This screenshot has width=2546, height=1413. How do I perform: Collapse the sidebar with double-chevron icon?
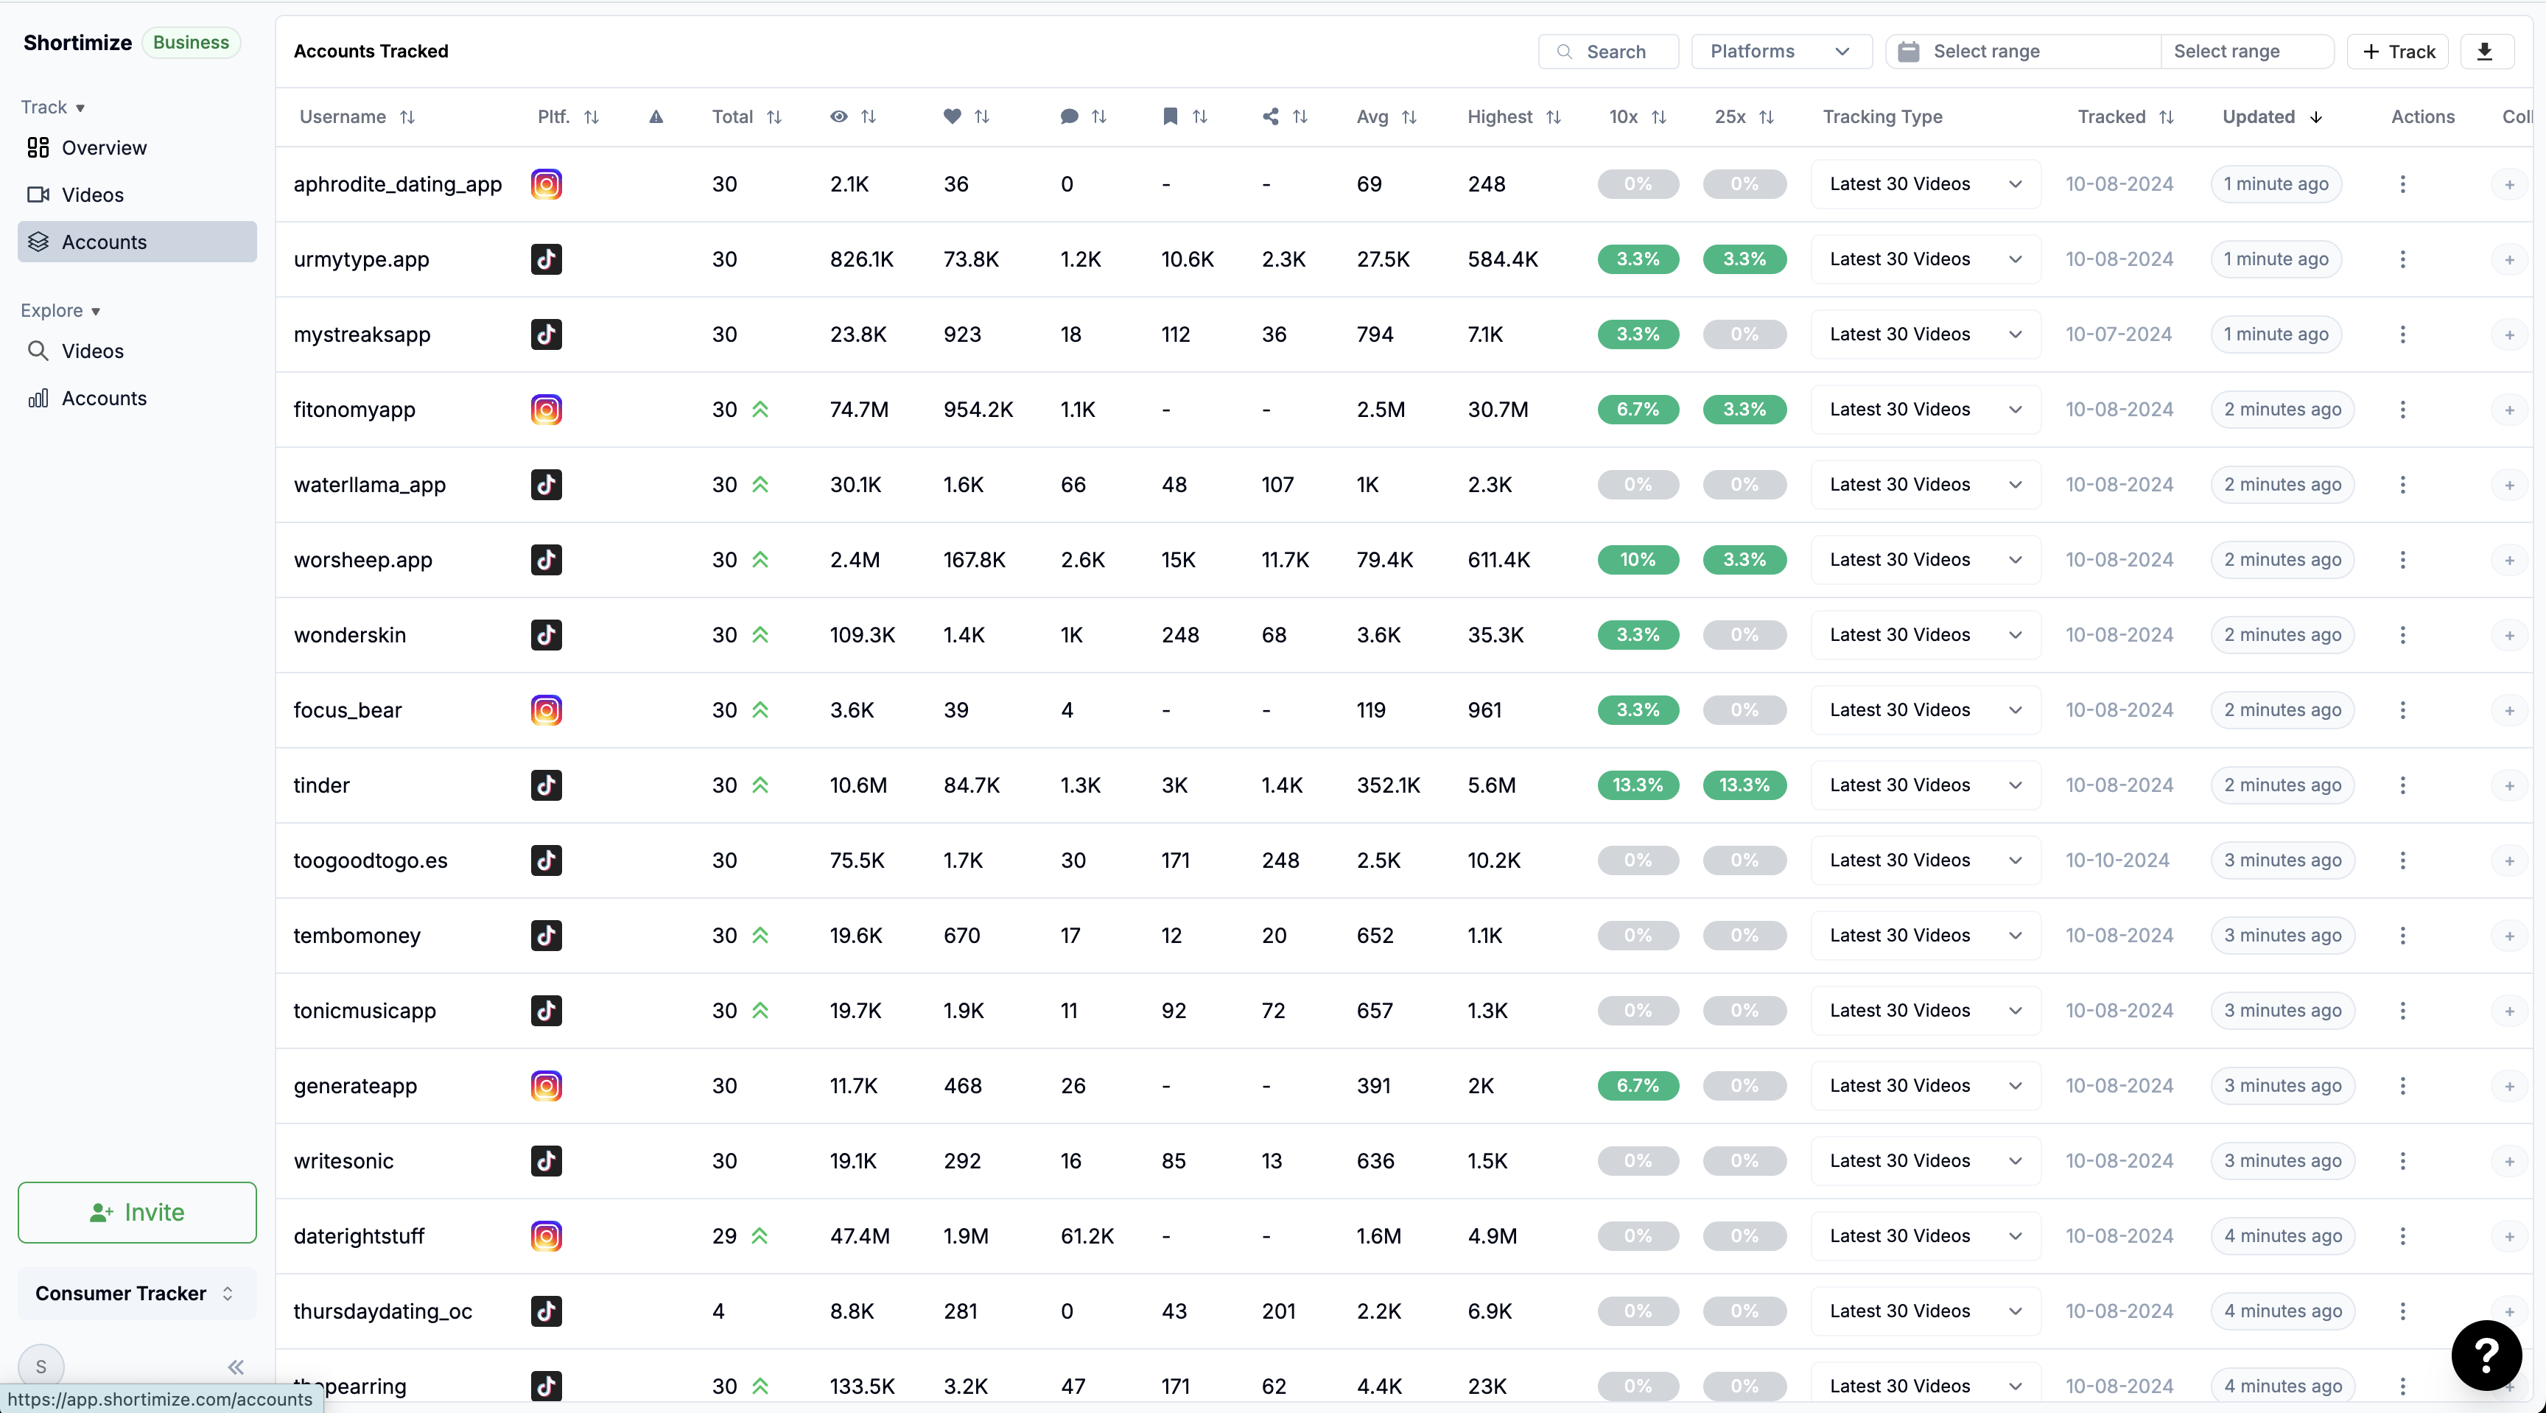click(235, 1367)
